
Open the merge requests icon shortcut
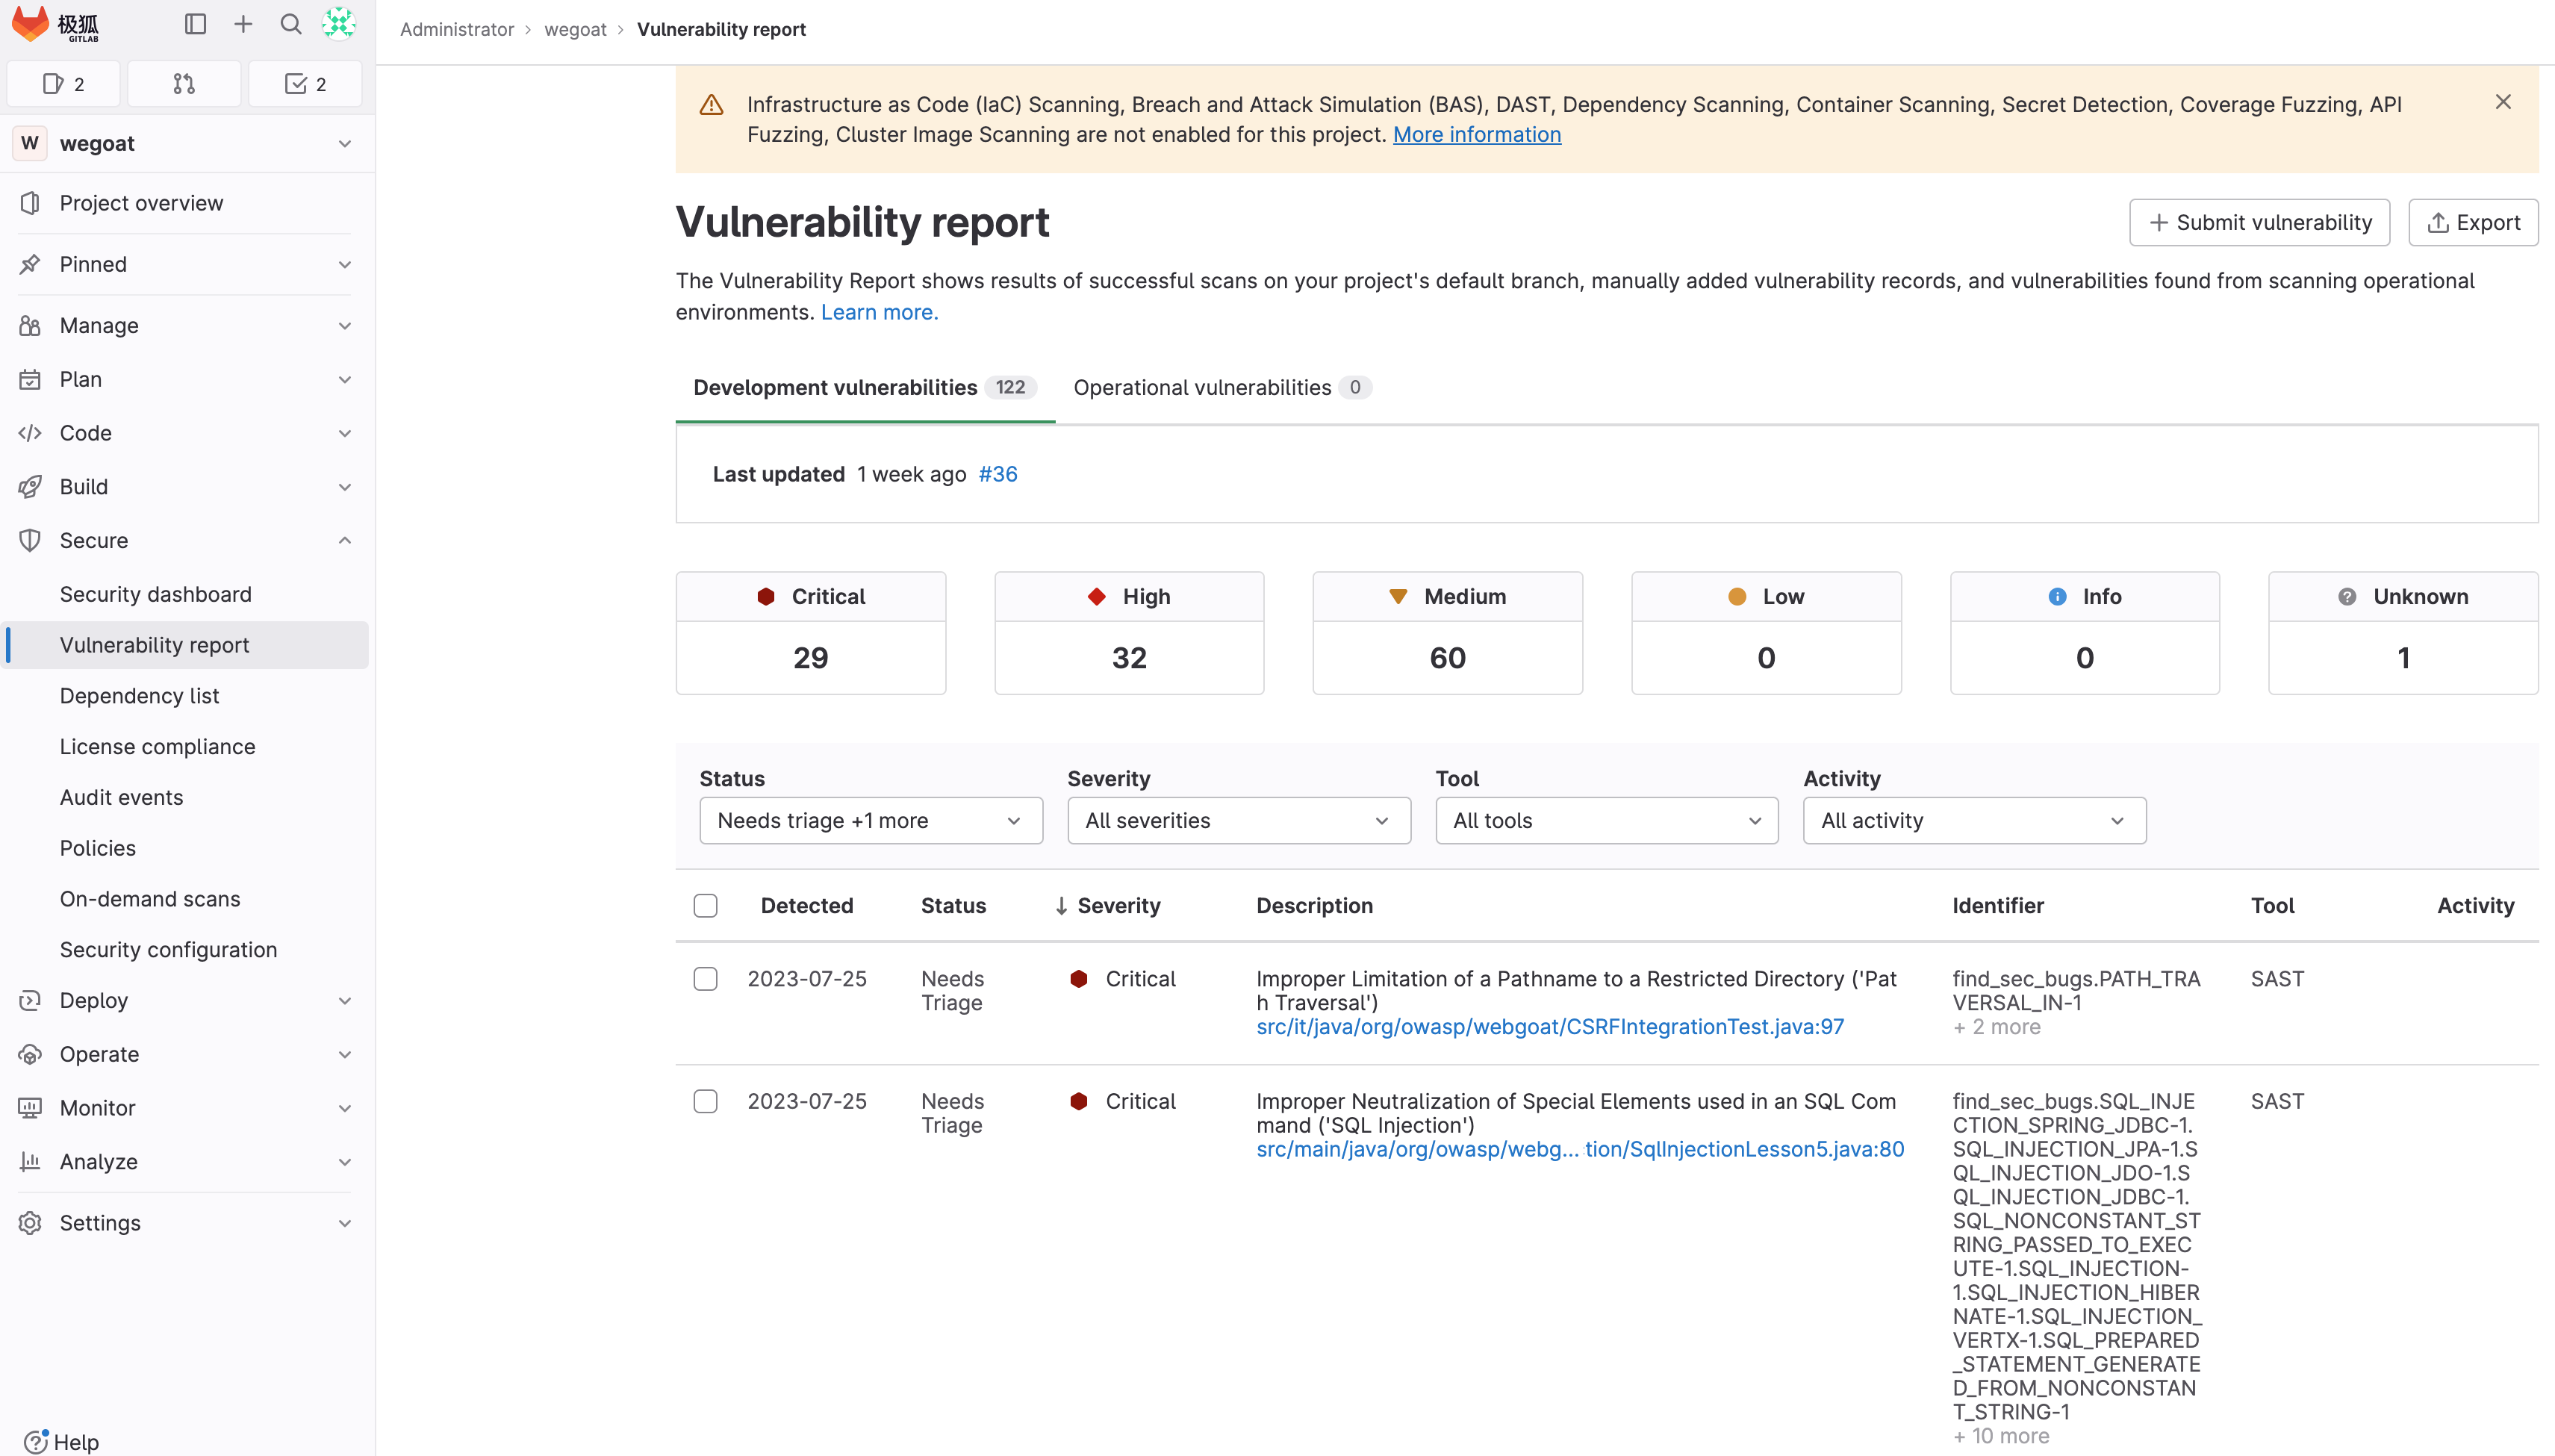[x=184, y=84]
